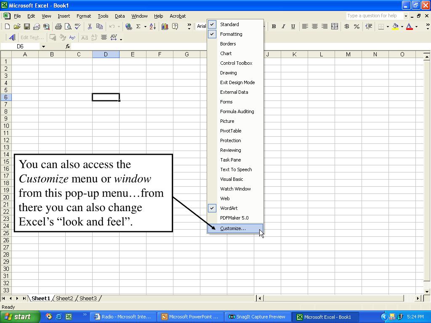Center the cell text
Image resolution: width=431 pixels, height=323 pixels.
pyautogui.click(x=315, y=26)
